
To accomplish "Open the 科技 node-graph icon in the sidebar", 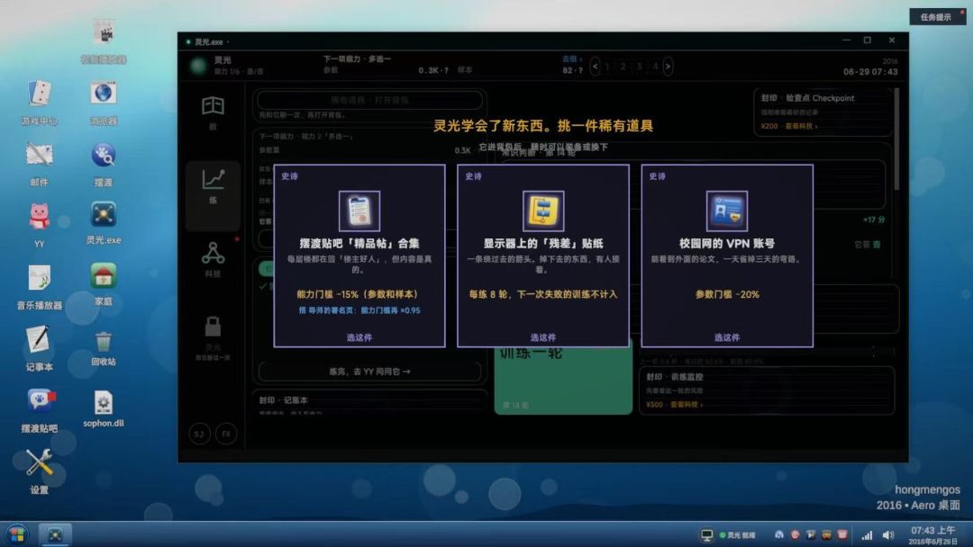I will (x=213, y=253).
